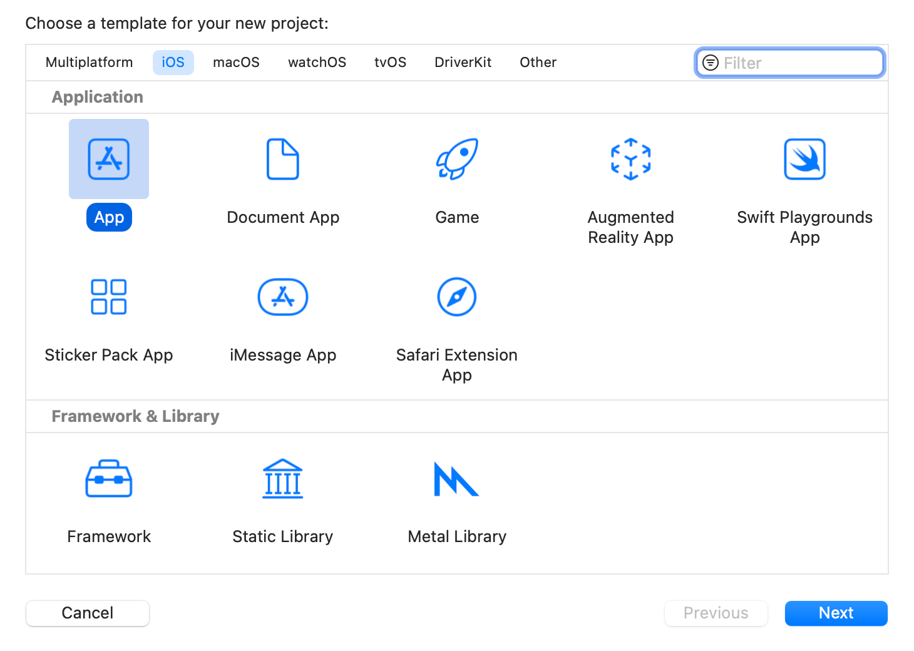This screenshot has width=914, height=651.
Task: Click the Game label text
Action: (457, 217)
